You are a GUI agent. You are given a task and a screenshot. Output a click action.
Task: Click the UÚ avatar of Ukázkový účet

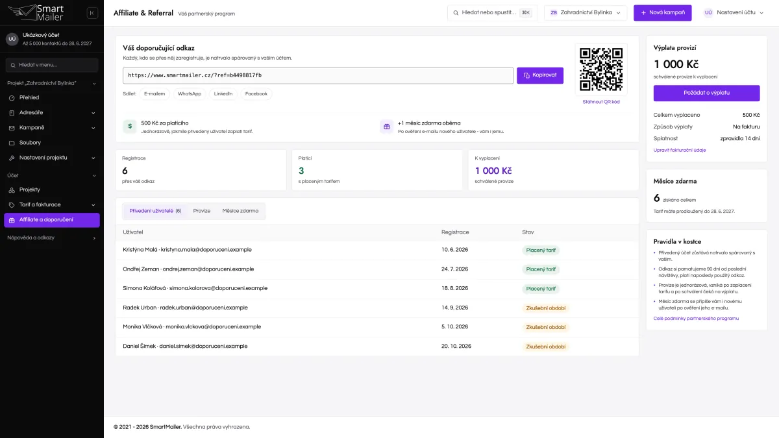coord(12,39)
